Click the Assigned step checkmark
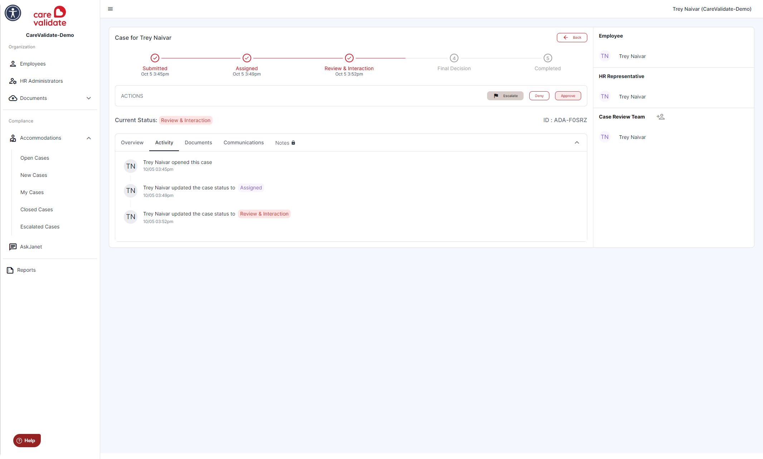The image size is (763, 459). point(247,58)
